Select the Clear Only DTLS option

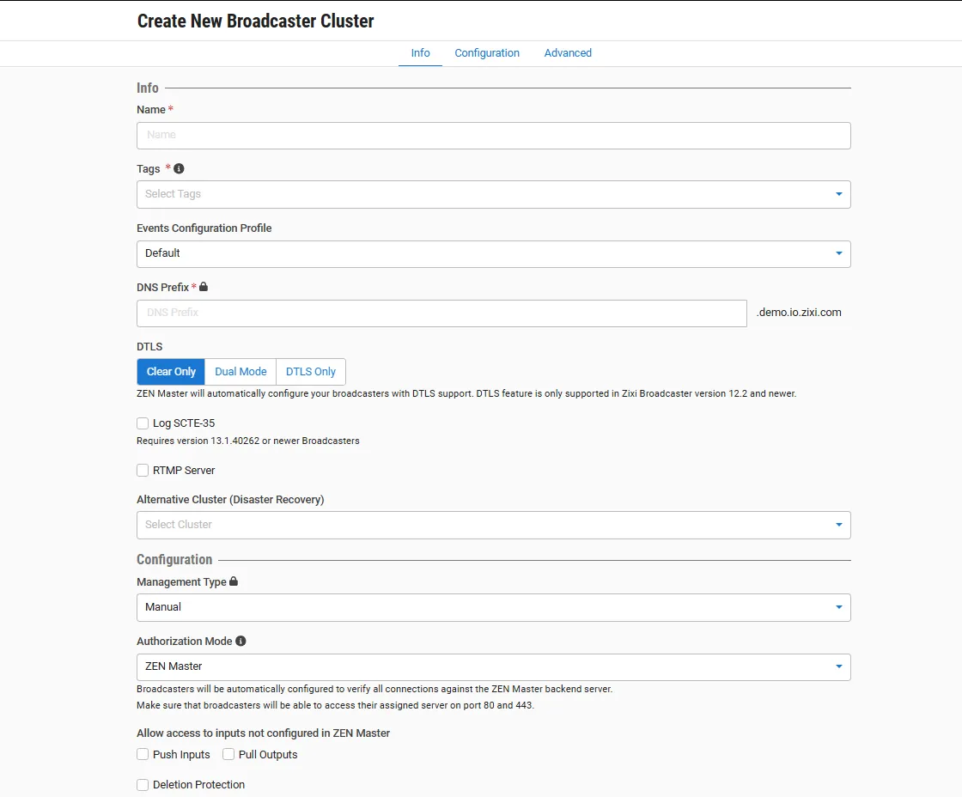tap(171, 372)
